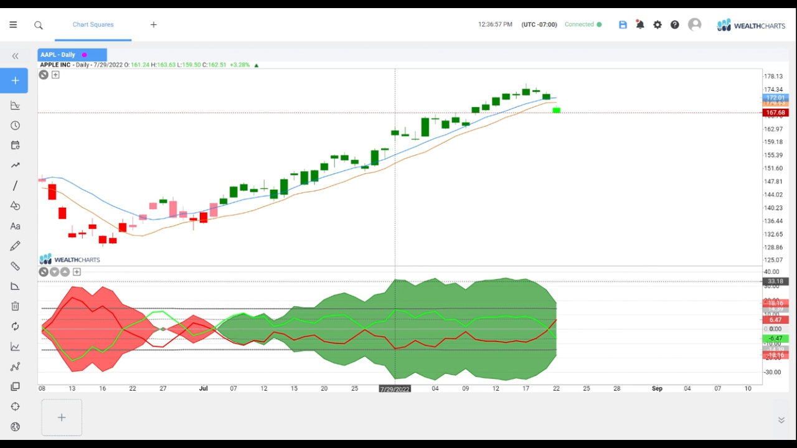Click the WealthCharts logo in header

pyautogui.click(x=751, y=25)
